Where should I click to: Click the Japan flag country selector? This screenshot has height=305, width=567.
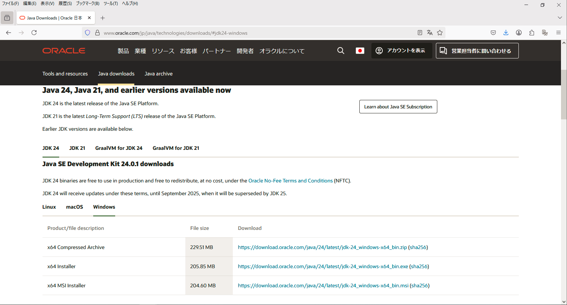point(360,51)
